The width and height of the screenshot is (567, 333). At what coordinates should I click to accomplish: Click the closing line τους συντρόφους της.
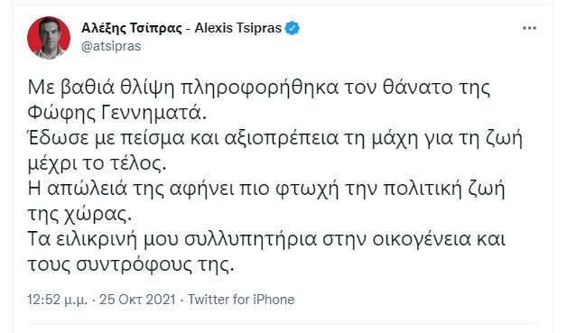pos(131,264)
